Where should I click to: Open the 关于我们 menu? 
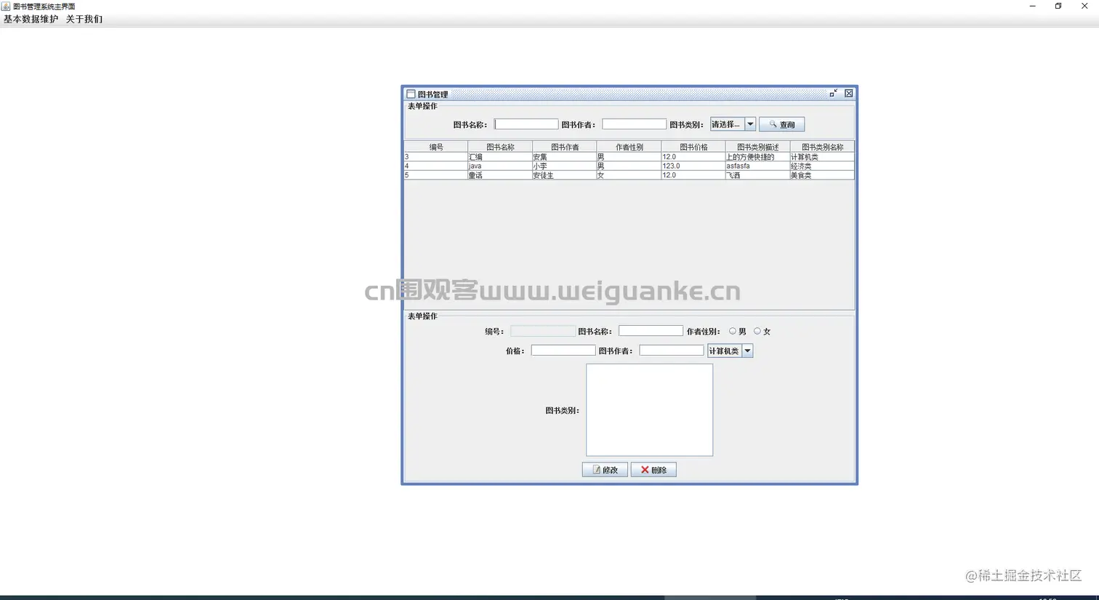(84, 19)
